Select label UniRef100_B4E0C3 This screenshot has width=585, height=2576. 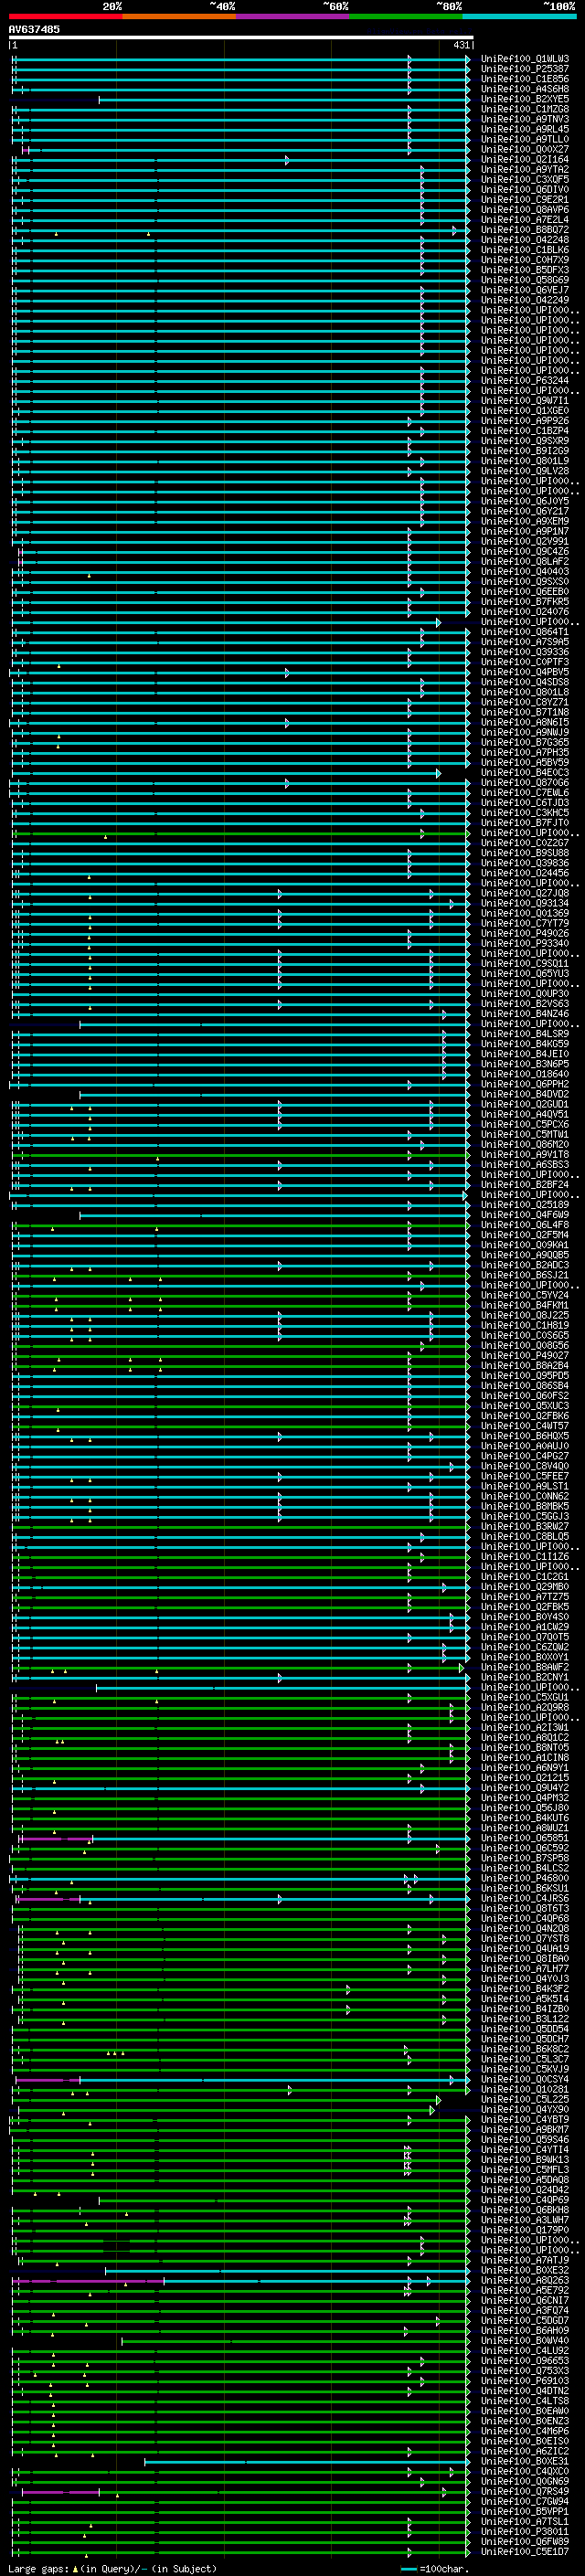[x=525, y=772]
